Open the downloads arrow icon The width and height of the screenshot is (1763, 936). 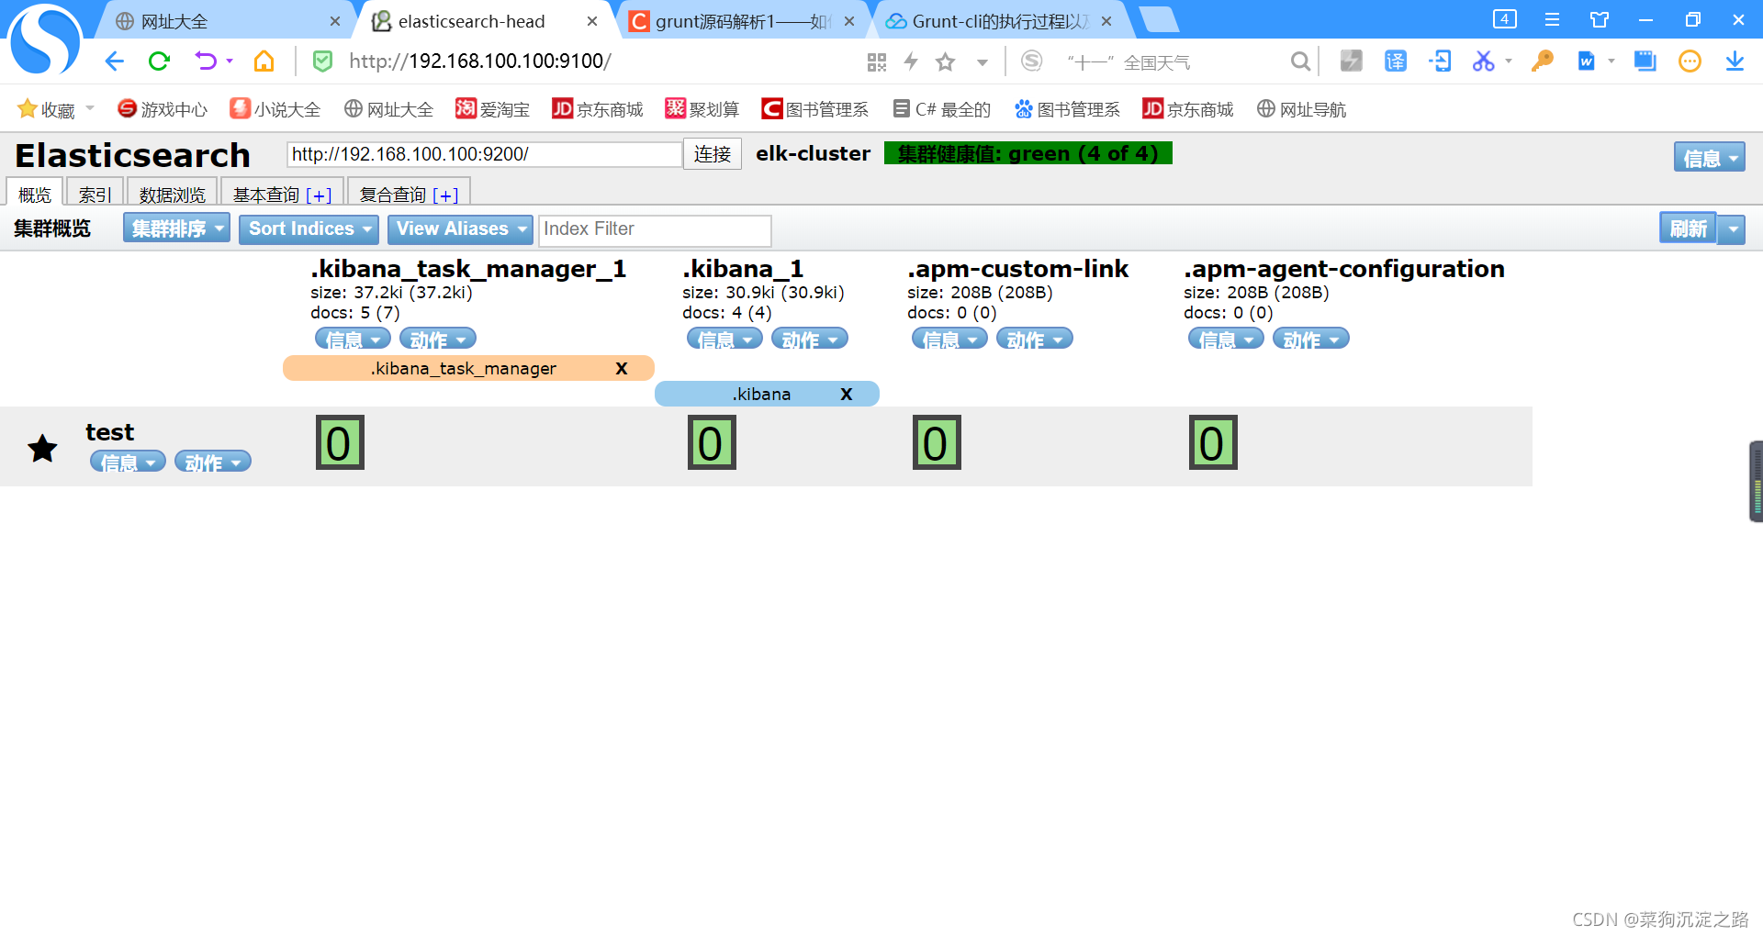click(1735, 61)
